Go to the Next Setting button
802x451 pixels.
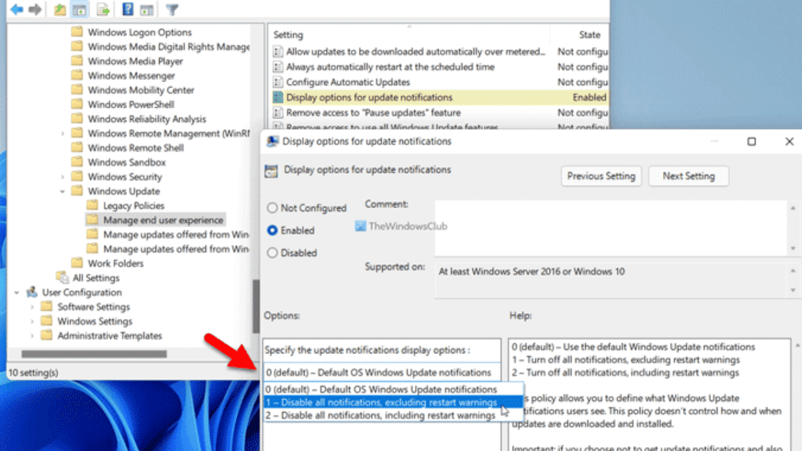coord(689,176)
